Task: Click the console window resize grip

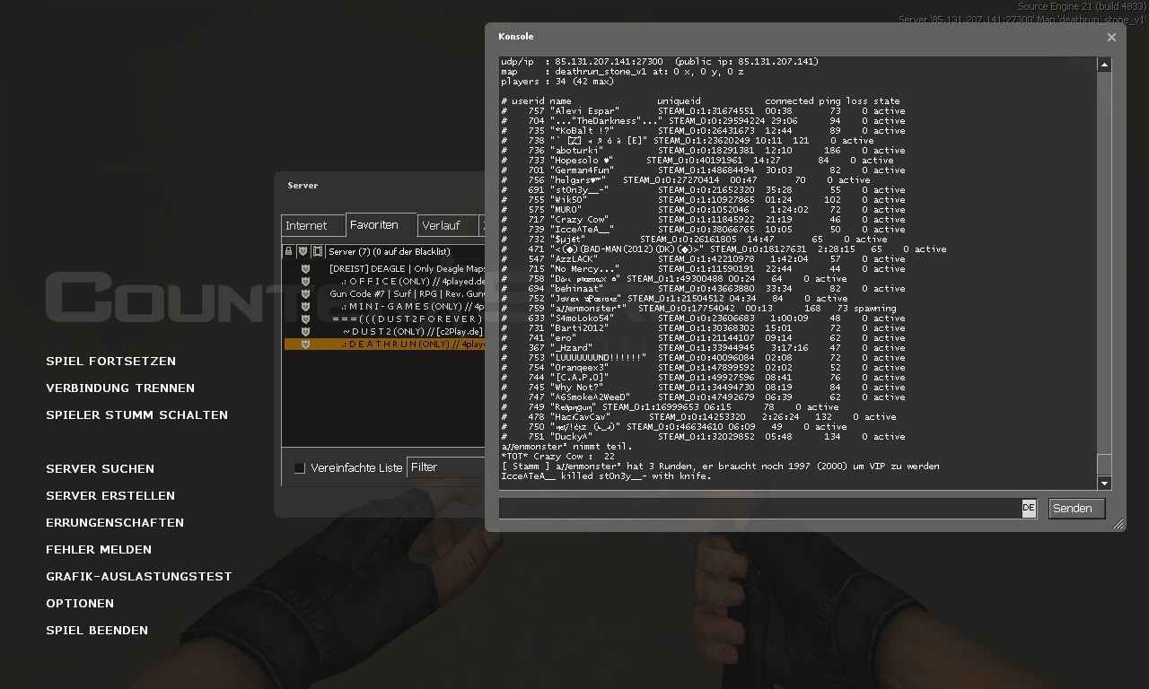Action: (1118, 524)
